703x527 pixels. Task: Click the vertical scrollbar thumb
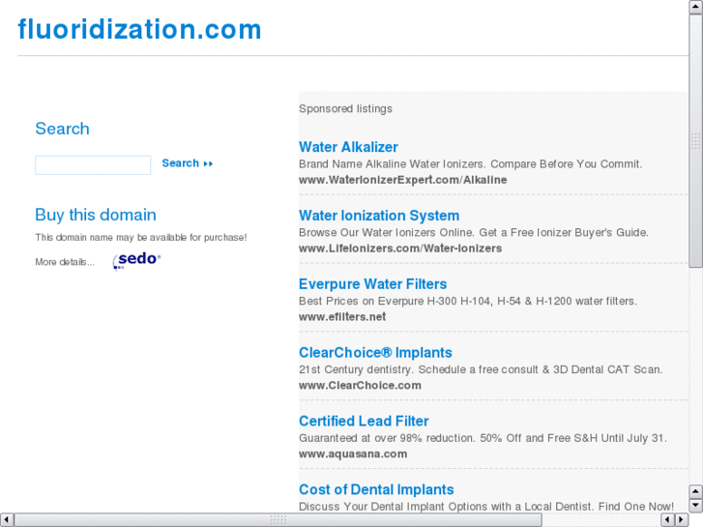(x=696, y=140)
